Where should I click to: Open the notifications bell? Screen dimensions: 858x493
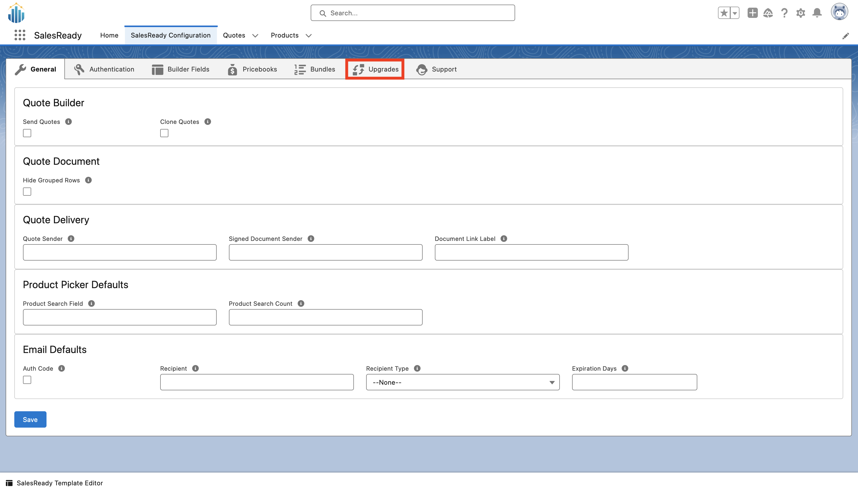coord(817,13)
